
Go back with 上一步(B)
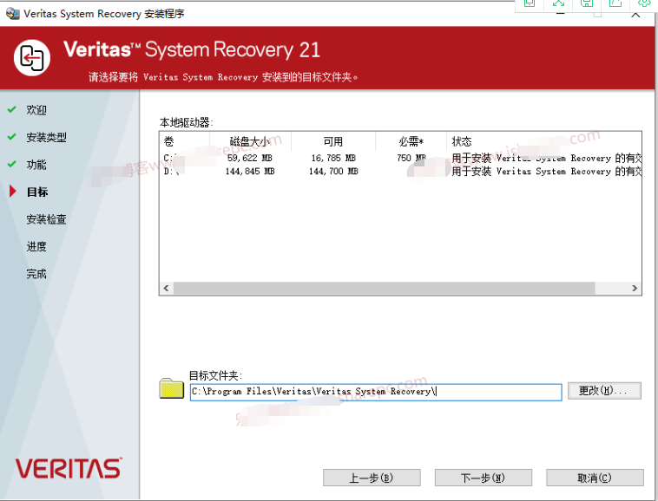(372, 478)
